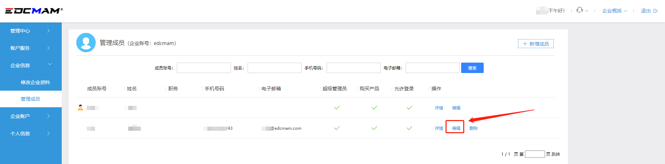
Task: Click 编辑 link in the second member row
Action: 456,128
